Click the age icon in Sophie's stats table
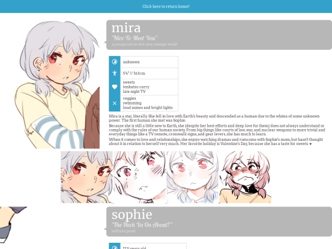 (x=114, y=247)
